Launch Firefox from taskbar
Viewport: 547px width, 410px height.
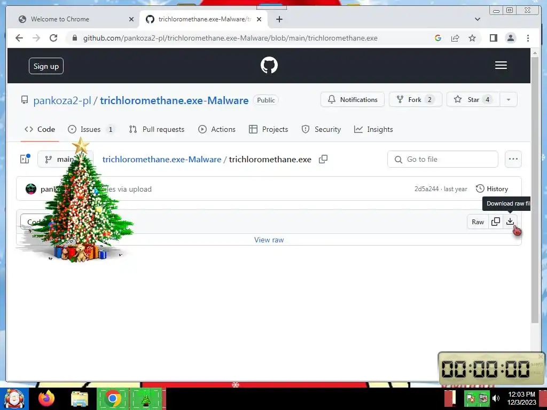pyautogui.click(x=46, y=399)
